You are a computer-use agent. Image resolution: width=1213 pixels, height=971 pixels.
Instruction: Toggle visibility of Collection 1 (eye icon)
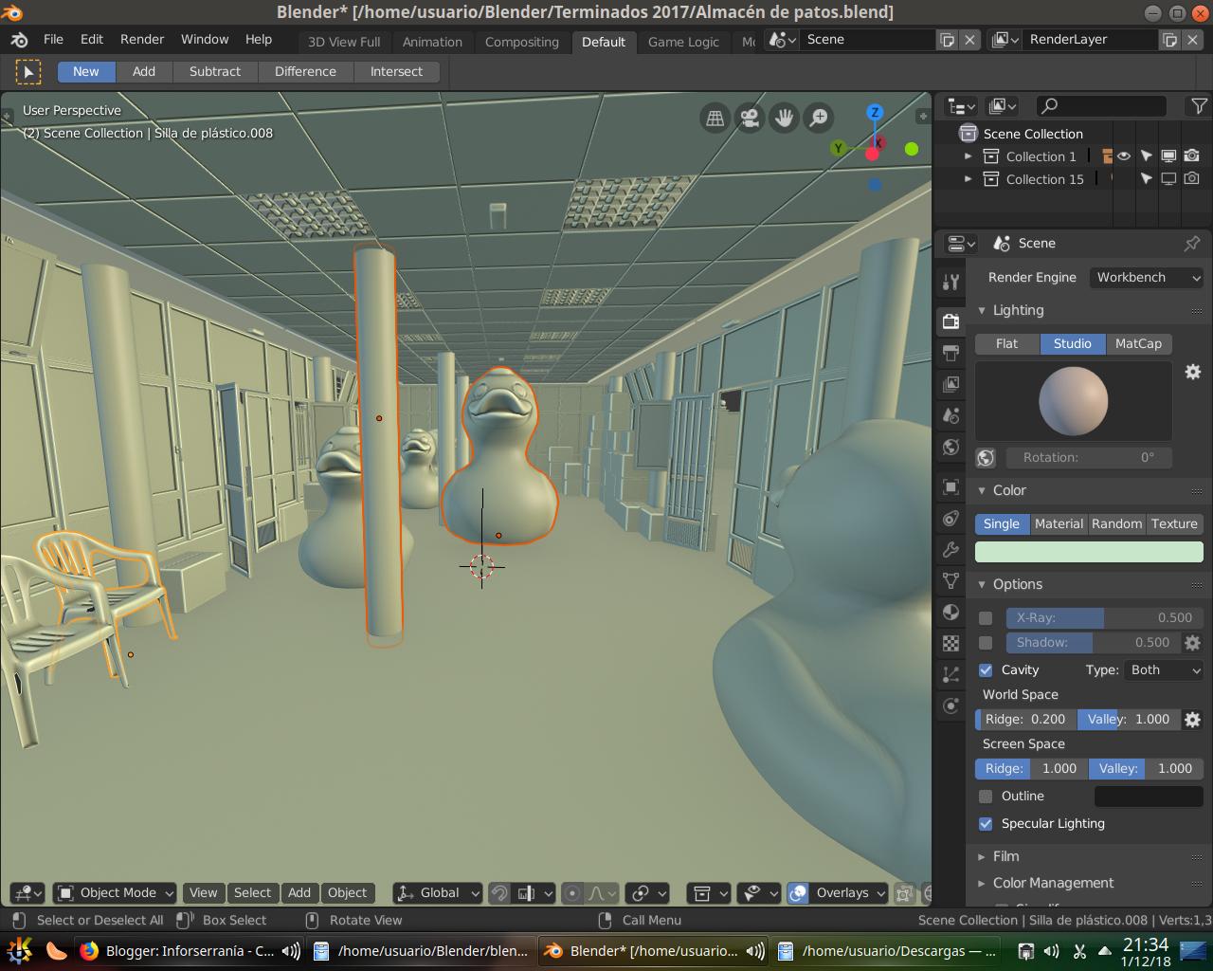[1124, 156]
